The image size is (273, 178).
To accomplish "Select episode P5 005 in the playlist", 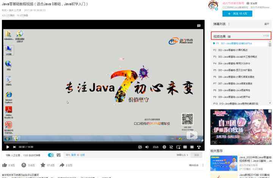I will click(239, 70).
